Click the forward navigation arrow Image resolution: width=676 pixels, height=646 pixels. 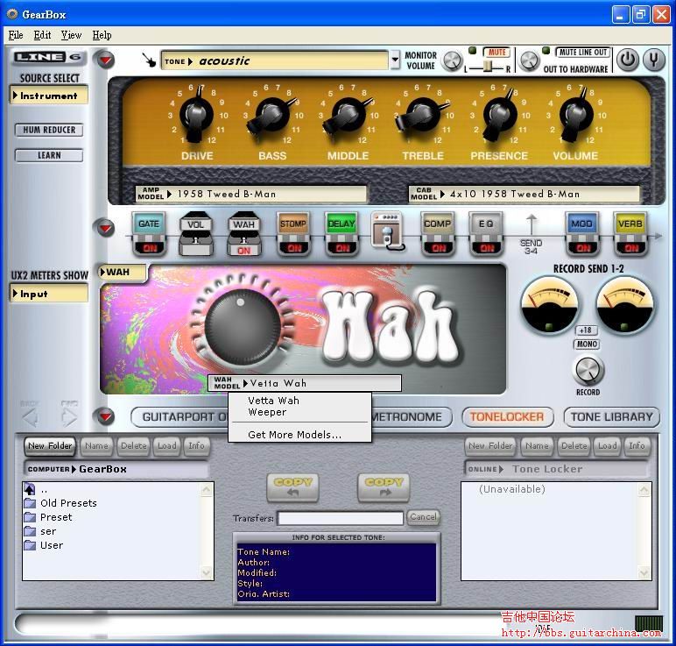click(69, 417)
